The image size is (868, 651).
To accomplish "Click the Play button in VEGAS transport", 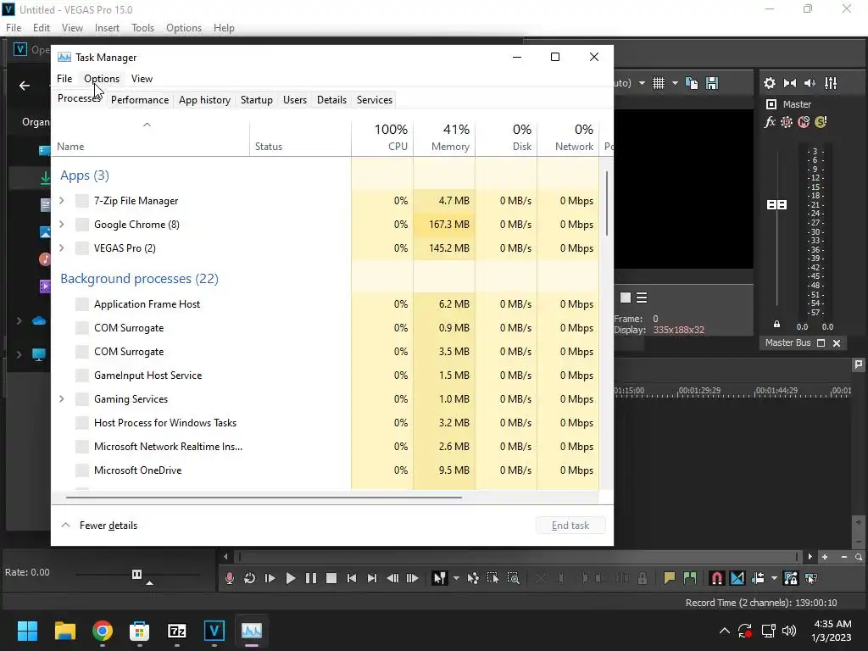I will point(290,578).
